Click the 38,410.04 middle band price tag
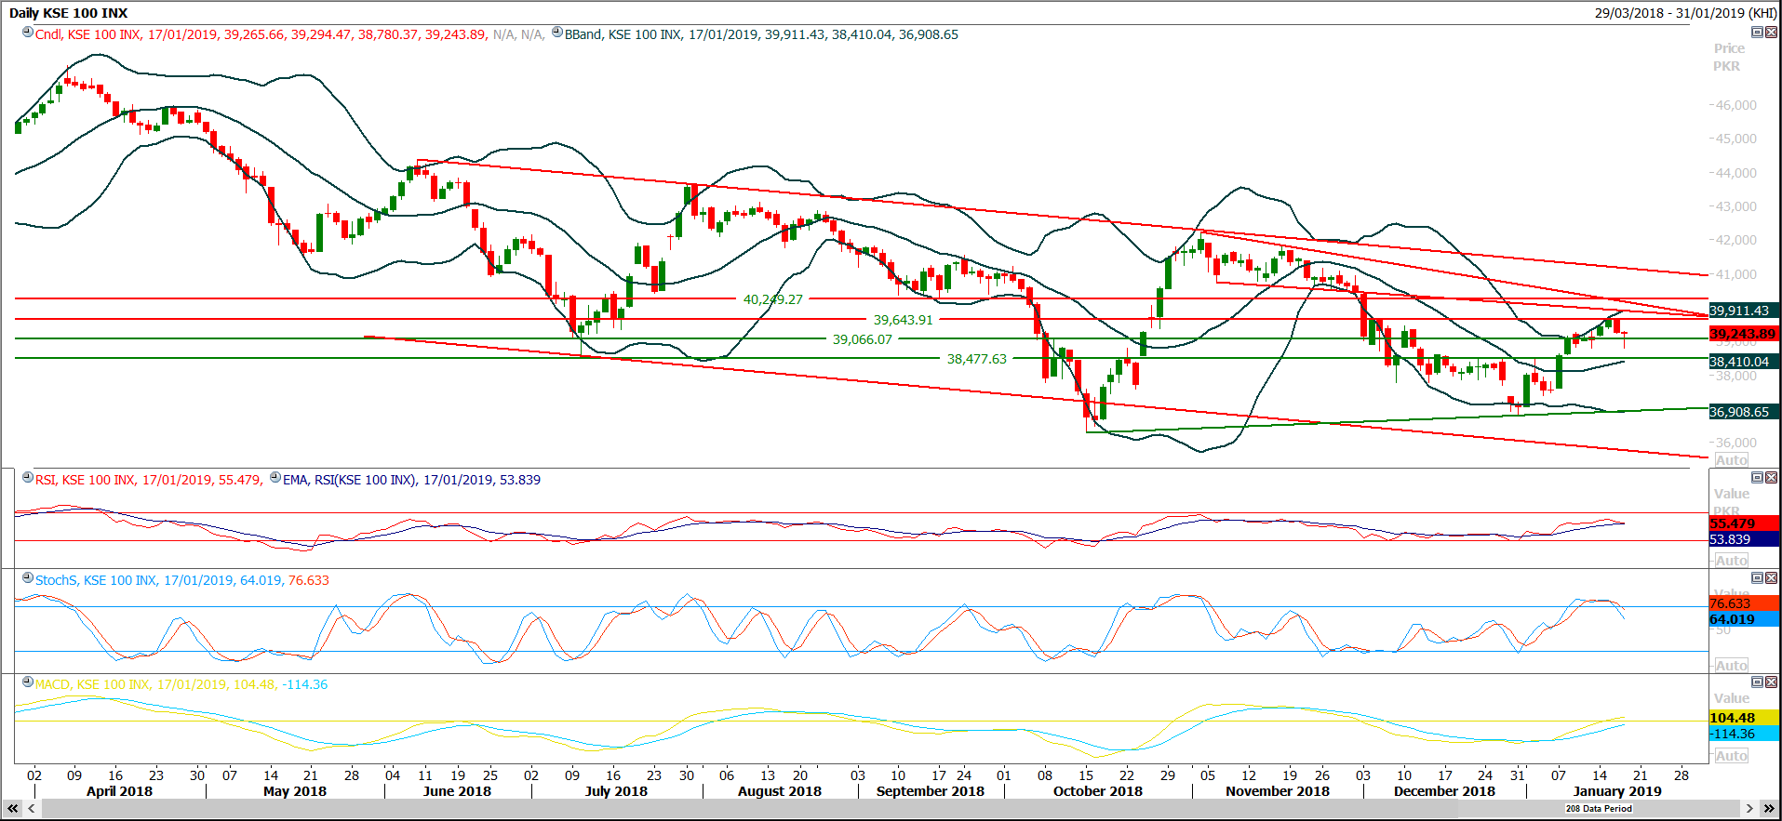 pyautogui.click(x=1744, y=362)
